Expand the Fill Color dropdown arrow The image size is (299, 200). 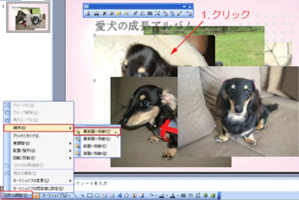click(x=156, y=196)
